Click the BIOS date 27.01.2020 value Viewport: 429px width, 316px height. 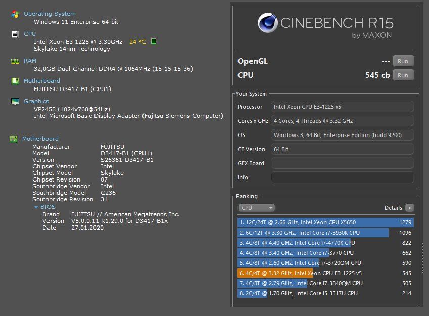pos(87,228)
